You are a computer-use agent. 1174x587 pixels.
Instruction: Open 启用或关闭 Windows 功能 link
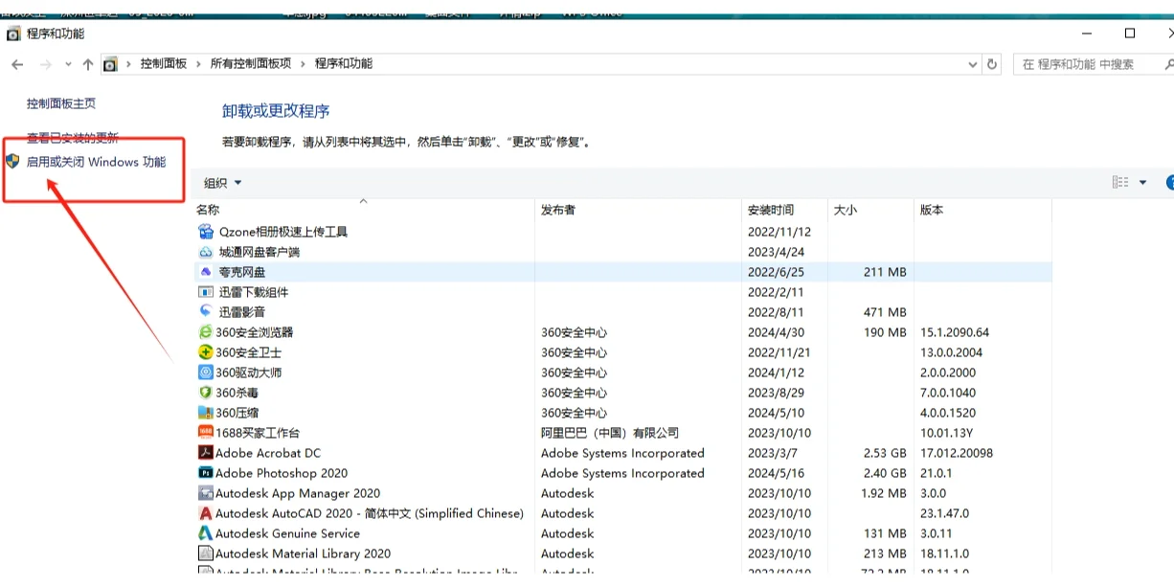pyautogui.click(x=96, y=162)
